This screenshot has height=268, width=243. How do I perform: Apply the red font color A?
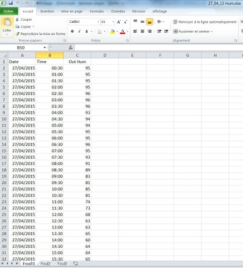pos(123,31)
